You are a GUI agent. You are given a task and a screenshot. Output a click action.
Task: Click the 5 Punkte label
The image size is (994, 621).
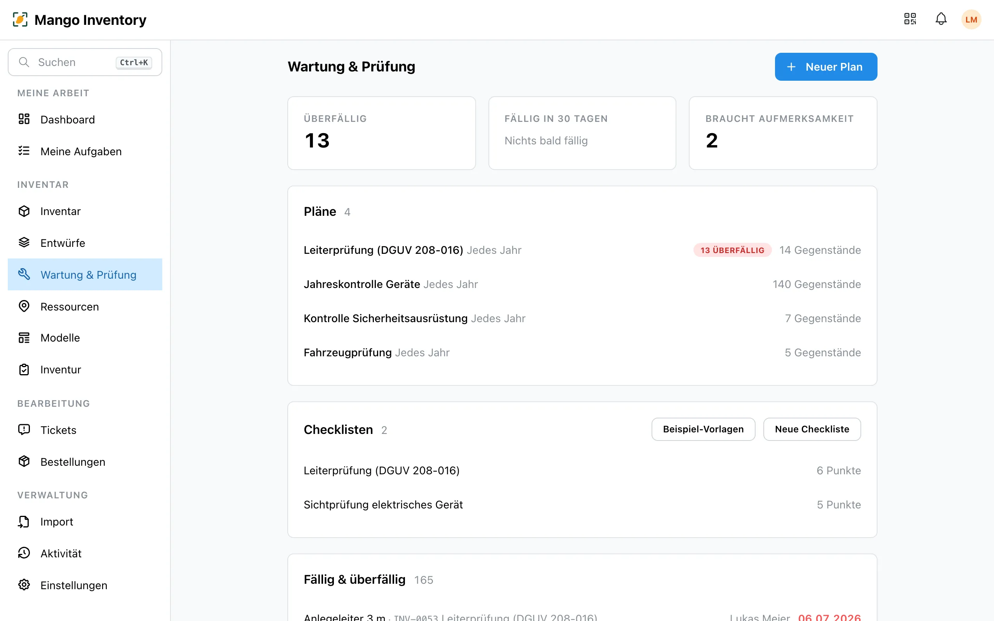[x=838, y=505]
